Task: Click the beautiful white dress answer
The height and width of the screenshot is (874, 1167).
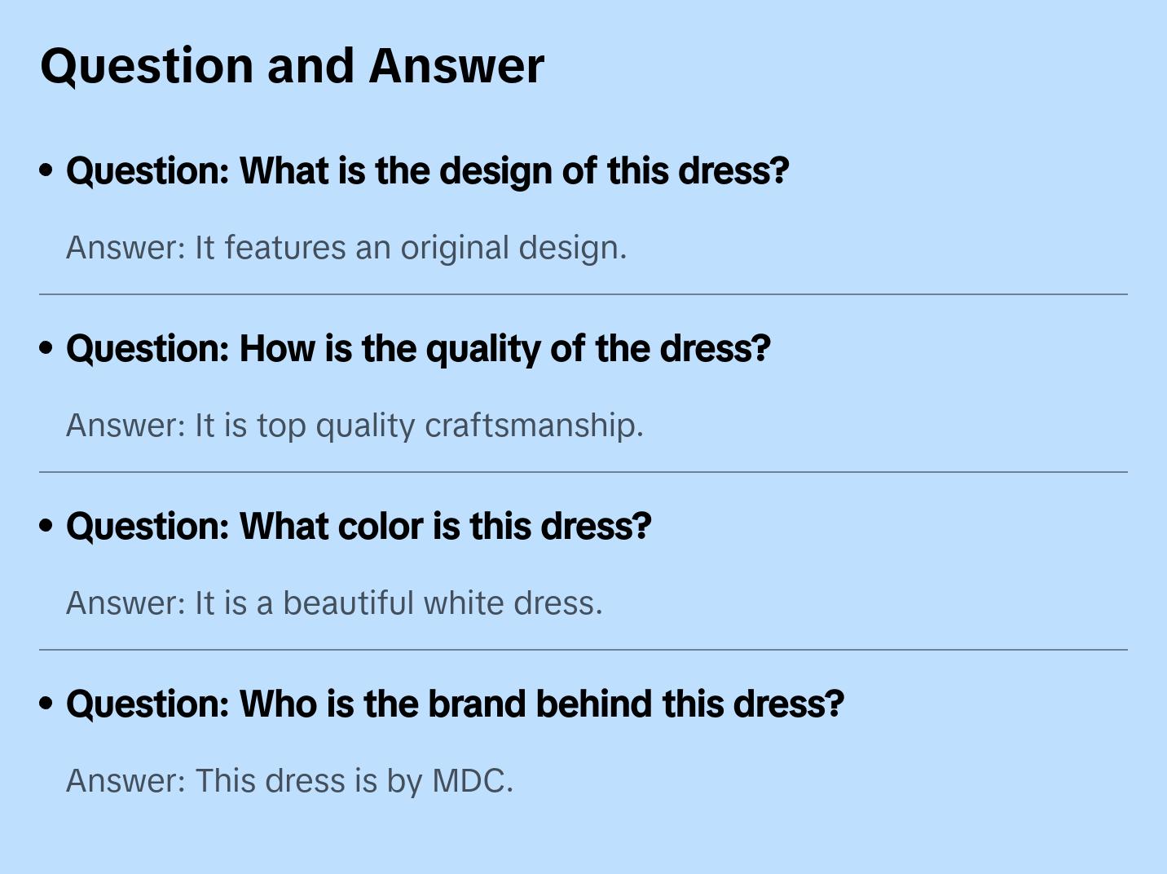Action: tap(334, 603)
